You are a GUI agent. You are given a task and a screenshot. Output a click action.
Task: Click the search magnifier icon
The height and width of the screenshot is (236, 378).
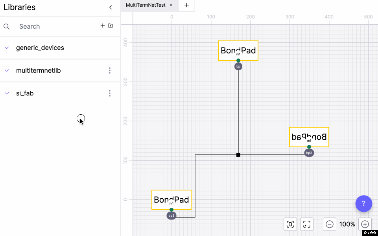pos(7,26)
